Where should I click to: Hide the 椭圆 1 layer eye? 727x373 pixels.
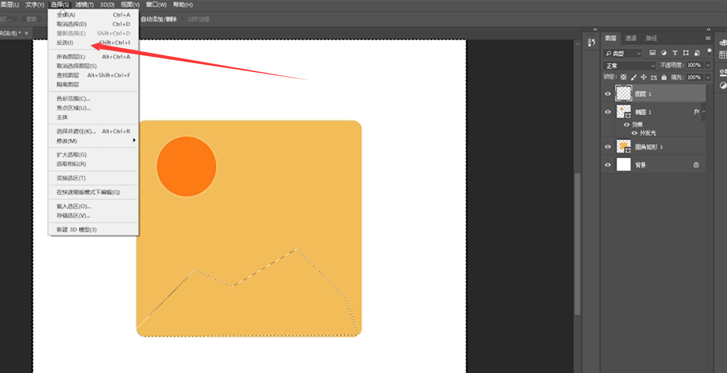[x=608, y=112]
